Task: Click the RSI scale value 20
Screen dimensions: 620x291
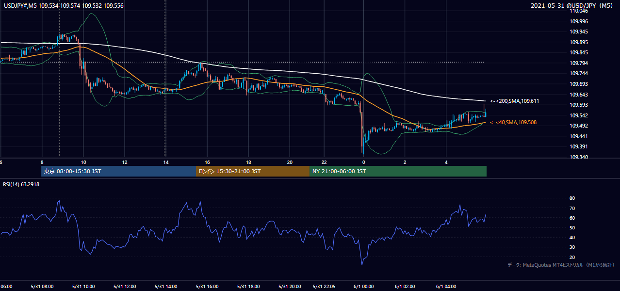Action: (572, 257)
